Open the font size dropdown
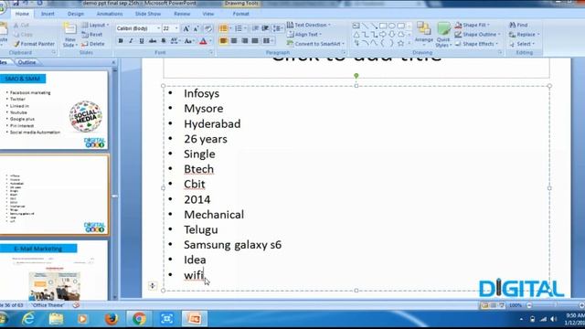The height and width of the screenshot is (329, 585). 176,28
